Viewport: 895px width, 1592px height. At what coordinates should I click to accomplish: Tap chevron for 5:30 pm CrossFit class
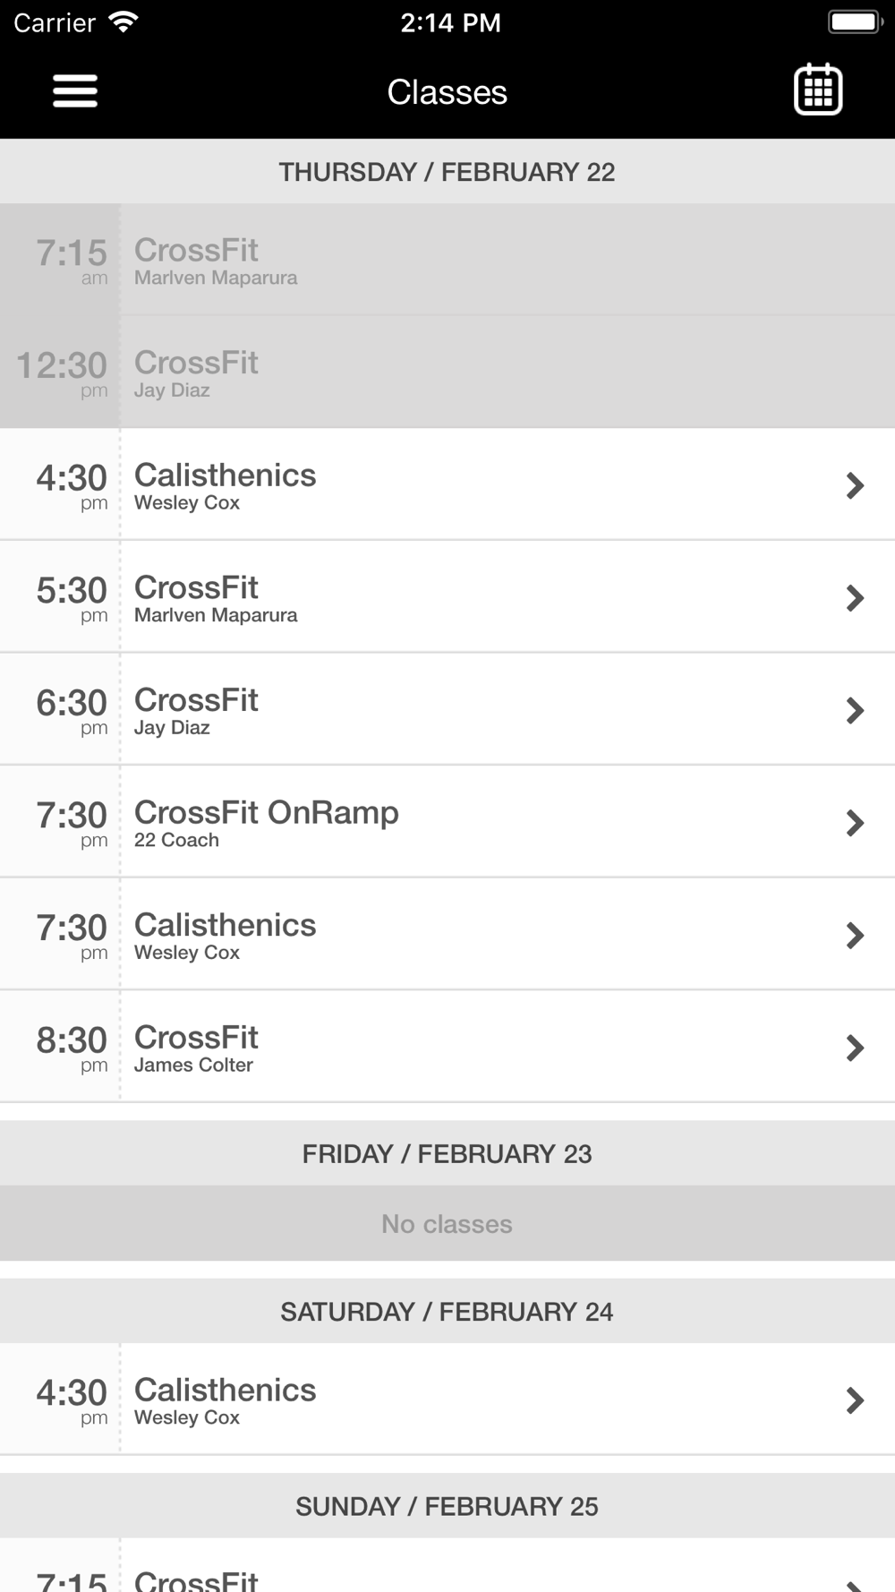(x=855, y=597)
